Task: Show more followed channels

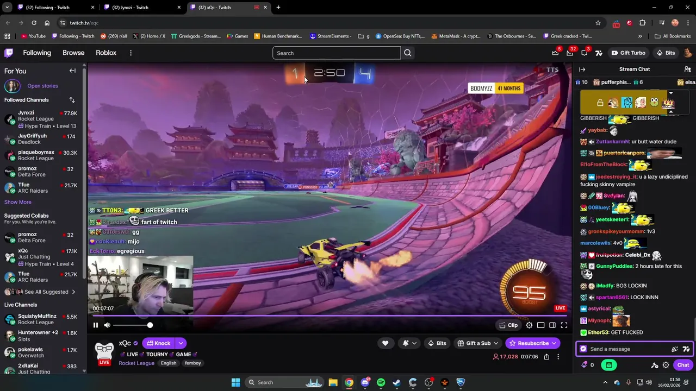Action: click(18, 202)
